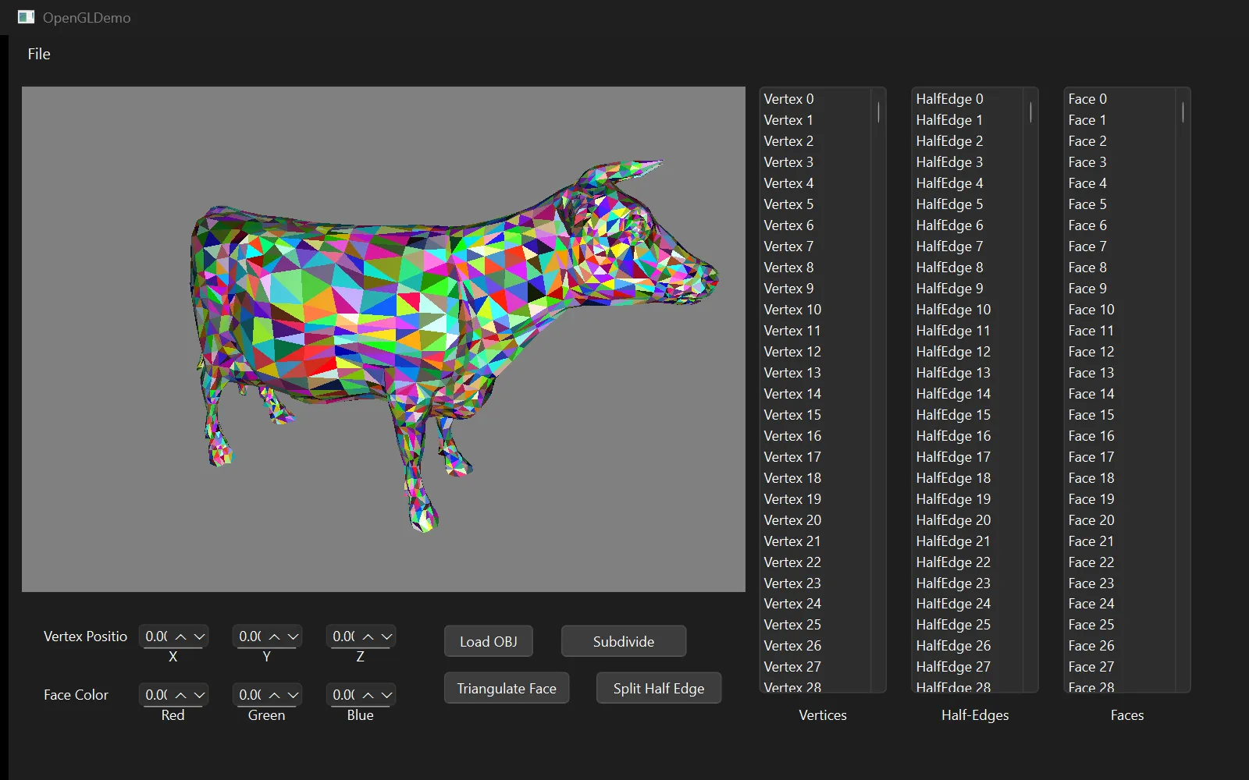Decrease the Face Color Green value
Viewport: 1249px width, 780px height.
point(293,695)
